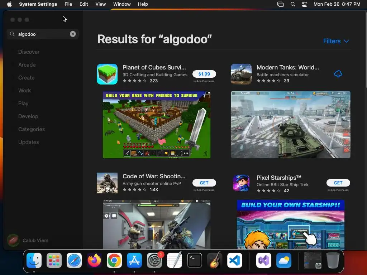This screenshot has width=367, height=275.
Task: Select Create in the sidebar
Action: [26, 78]
